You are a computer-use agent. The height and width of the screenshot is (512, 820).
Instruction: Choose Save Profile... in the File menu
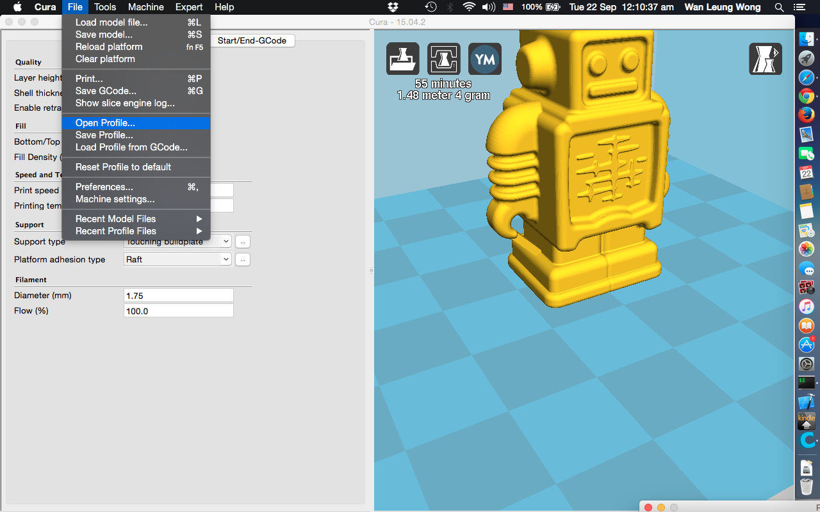click(x=136, y=135)
